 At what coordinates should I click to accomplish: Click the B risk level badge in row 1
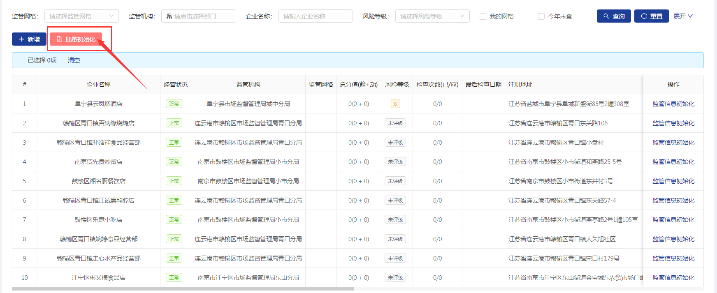click(x=395, y=104)
